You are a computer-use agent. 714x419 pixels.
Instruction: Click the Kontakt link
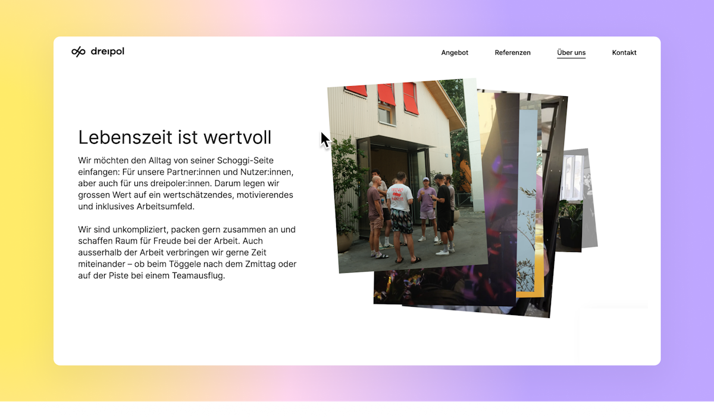point(624,52)
